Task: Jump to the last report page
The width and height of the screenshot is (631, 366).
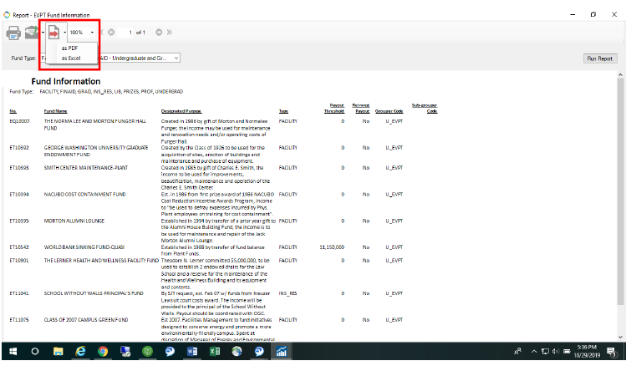Action: 170,33
